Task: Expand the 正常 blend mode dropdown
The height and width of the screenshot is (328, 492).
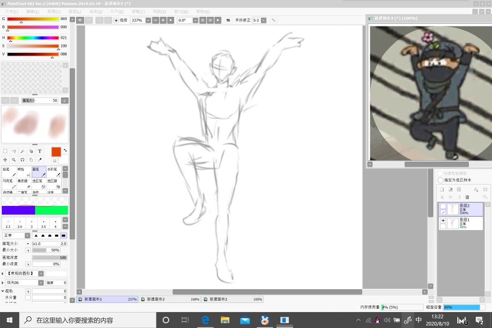Action: click(27, 236)
